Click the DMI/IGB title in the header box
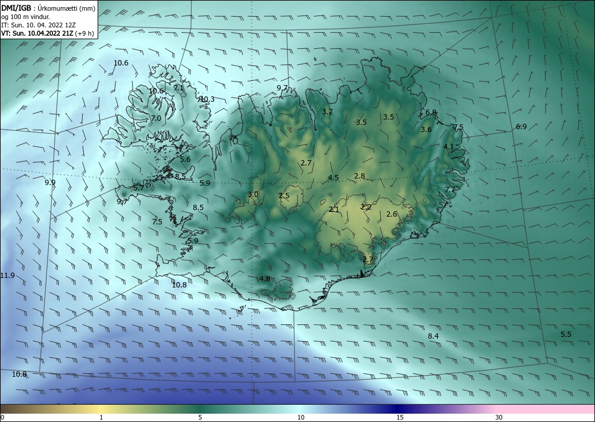The height and width of the screenshot is (422, 595). [17, 8]
